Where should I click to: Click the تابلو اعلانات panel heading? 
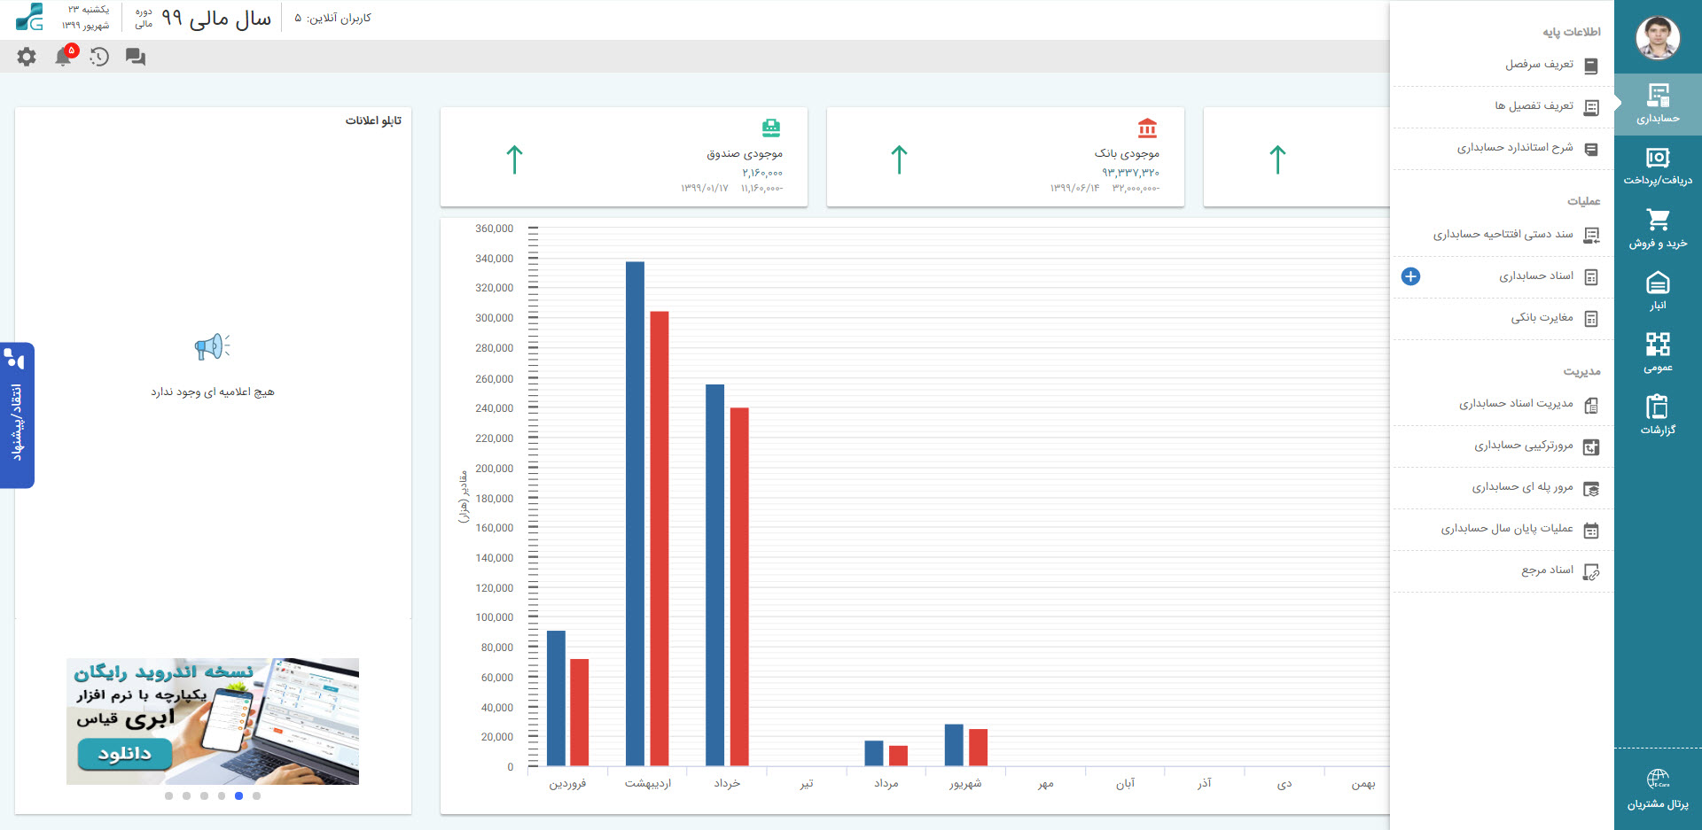[x=373, y=120]
